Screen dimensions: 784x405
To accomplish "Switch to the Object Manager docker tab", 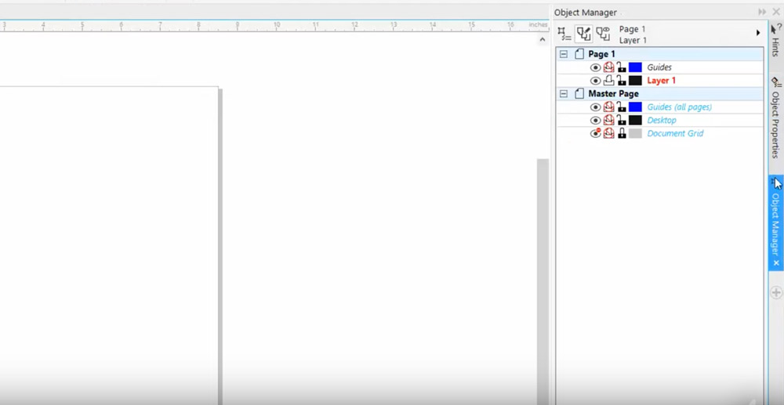I will [776, 223].
